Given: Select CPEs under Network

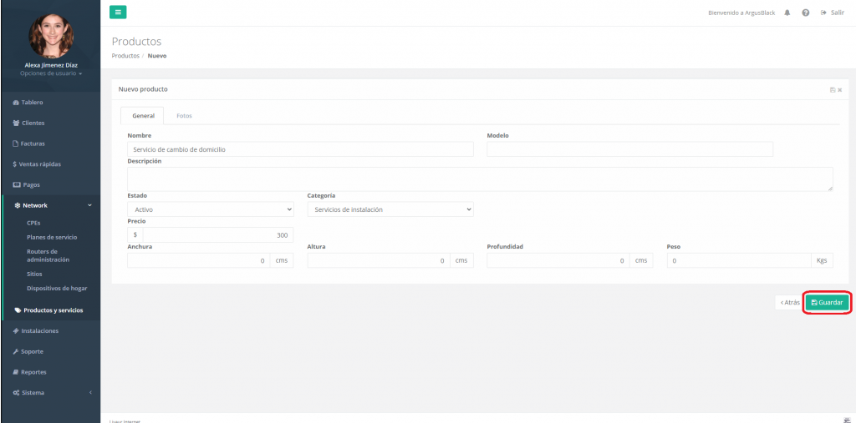Looking at the screenshot, I should click(x=33, y=223).
